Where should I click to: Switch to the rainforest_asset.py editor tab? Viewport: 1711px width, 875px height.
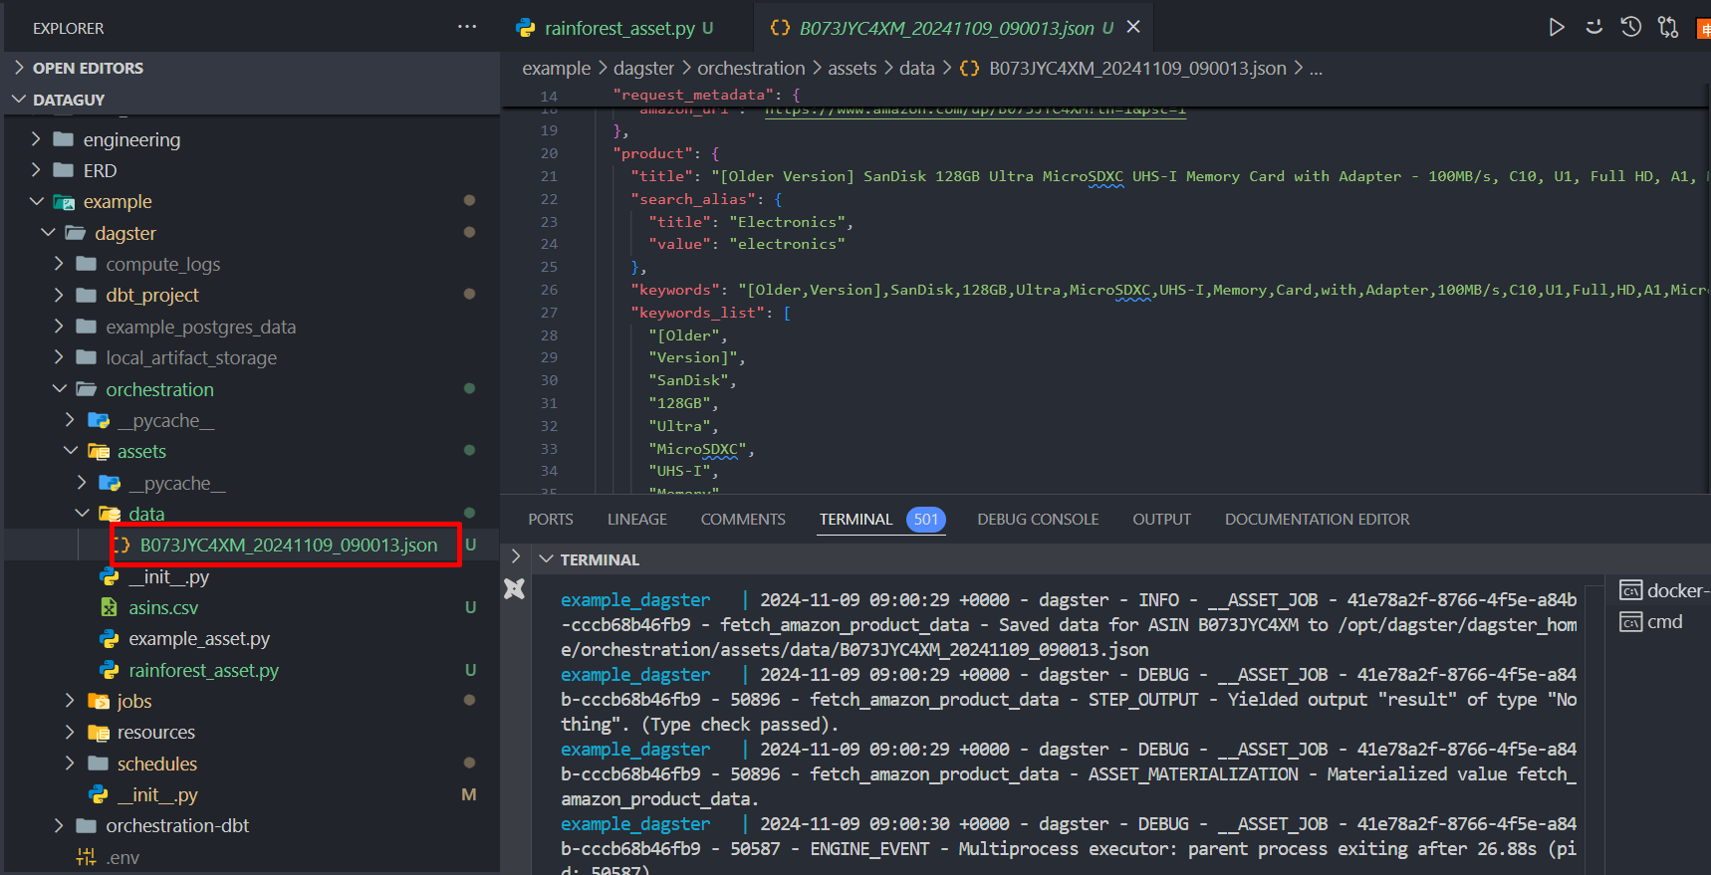coord(618,28)
